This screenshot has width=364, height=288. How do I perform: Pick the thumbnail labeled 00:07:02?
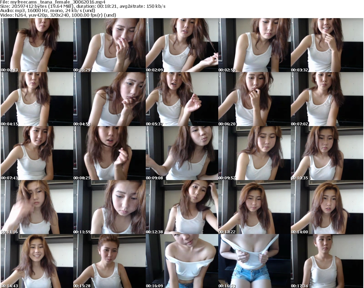click(x=327, y=99)
